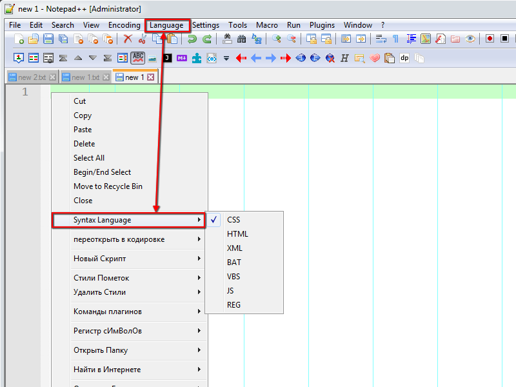Click the Zoom Out magnifier icon
The height and width of the screenshot is (387, 516).
pos(292,39)
